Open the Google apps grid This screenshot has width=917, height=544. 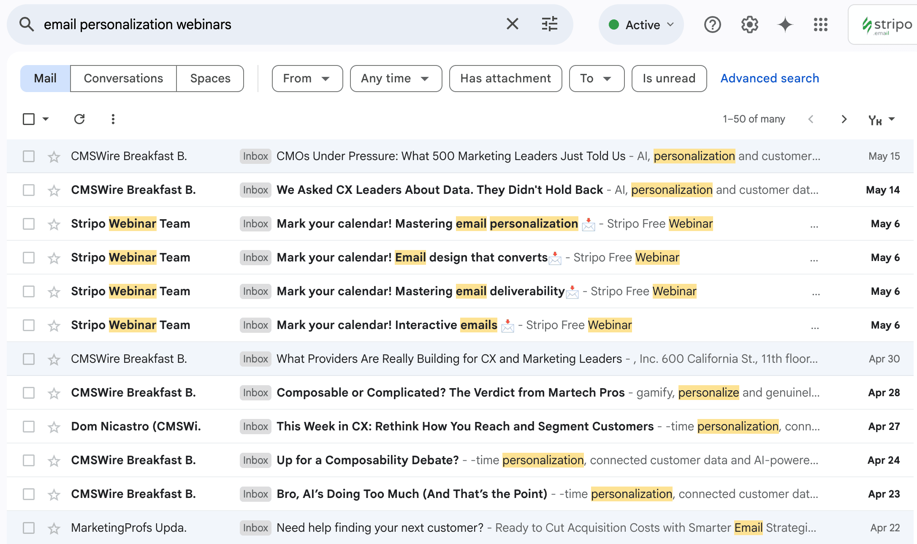(x=820, y=24)
